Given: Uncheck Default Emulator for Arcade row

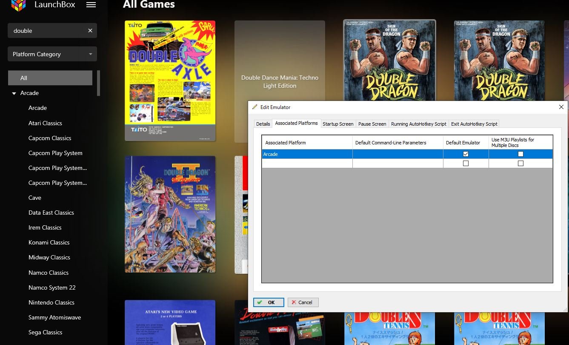Looking at the screenshot, I should point(466,154).
